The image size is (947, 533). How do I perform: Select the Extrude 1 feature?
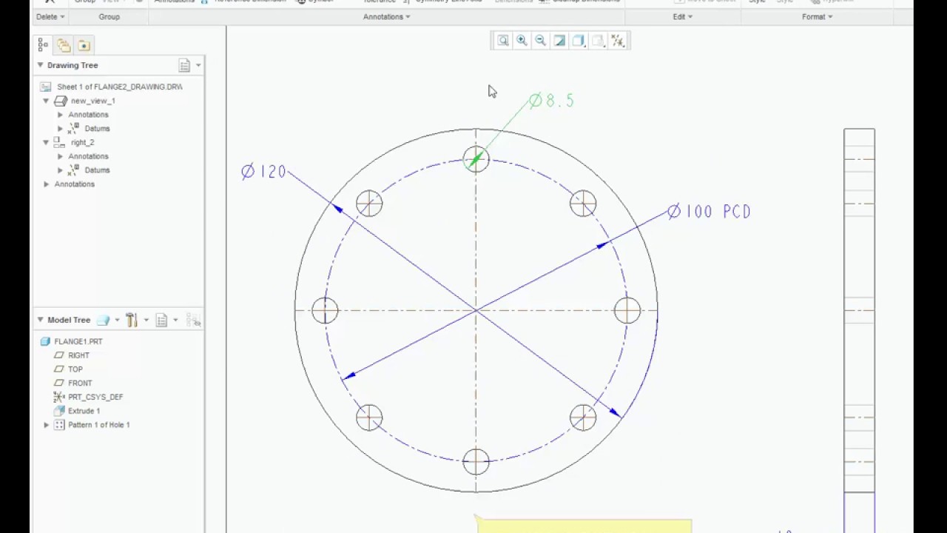(84, 411)
